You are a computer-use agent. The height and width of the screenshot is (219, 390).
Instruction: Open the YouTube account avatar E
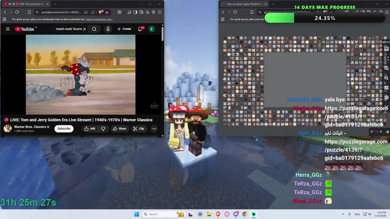tap(151, 29)
